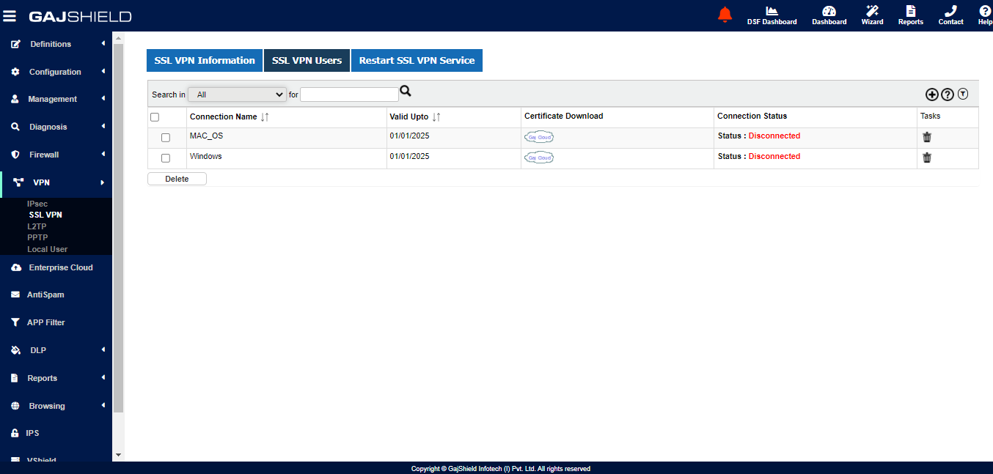Image resolution: width=993 pixels, height=474 pixels.
Task: Launch the Wizard
Action: click(x=872, y=15)
